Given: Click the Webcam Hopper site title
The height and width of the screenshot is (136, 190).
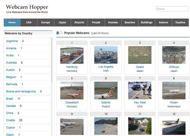Looking at the screenshot, I should pos(27,7).
